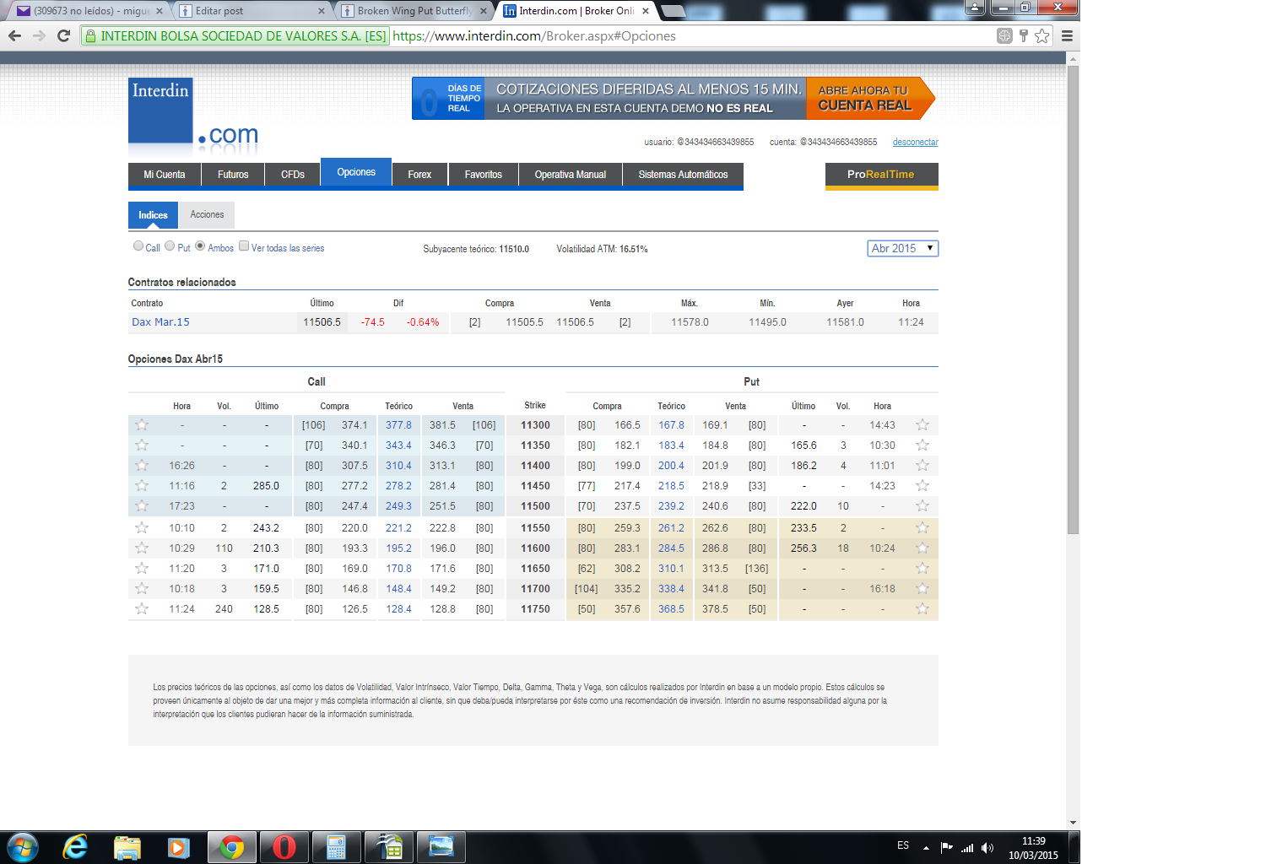This screenshot has height=864, width=1266.
Task: Switch to the Editar post browser tab
Action: click(252, 11)
